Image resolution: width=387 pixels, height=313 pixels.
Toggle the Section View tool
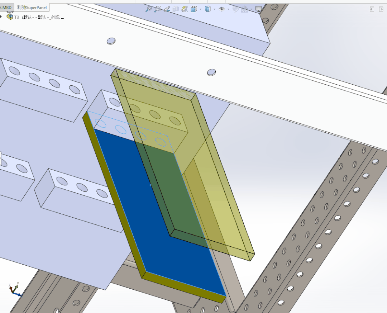click(176, 9)
